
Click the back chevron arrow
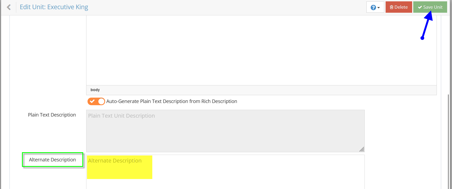click(x=9, y=7)
